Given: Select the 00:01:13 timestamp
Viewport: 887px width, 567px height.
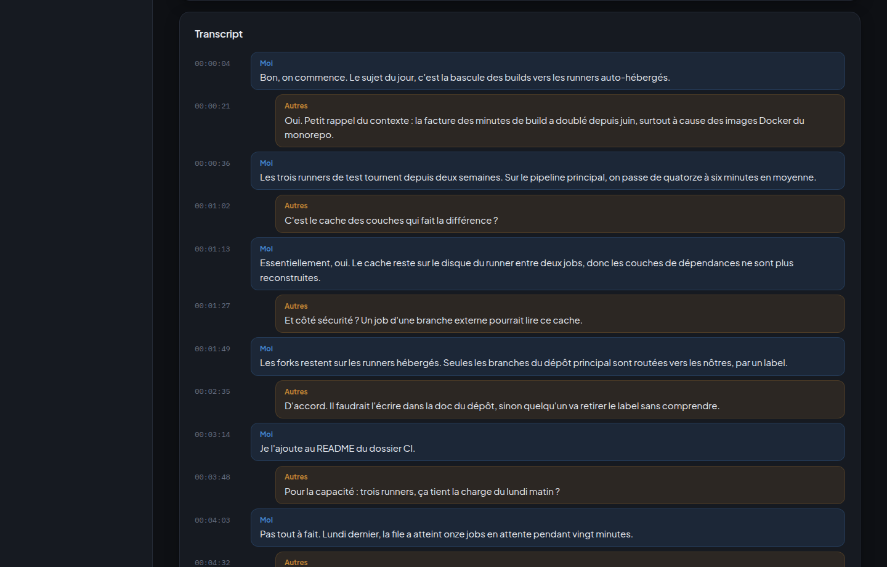Looking at the screenshot, I should [x=213, y=249].
